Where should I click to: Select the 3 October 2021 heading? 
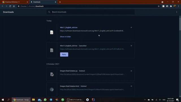(53, 64)
